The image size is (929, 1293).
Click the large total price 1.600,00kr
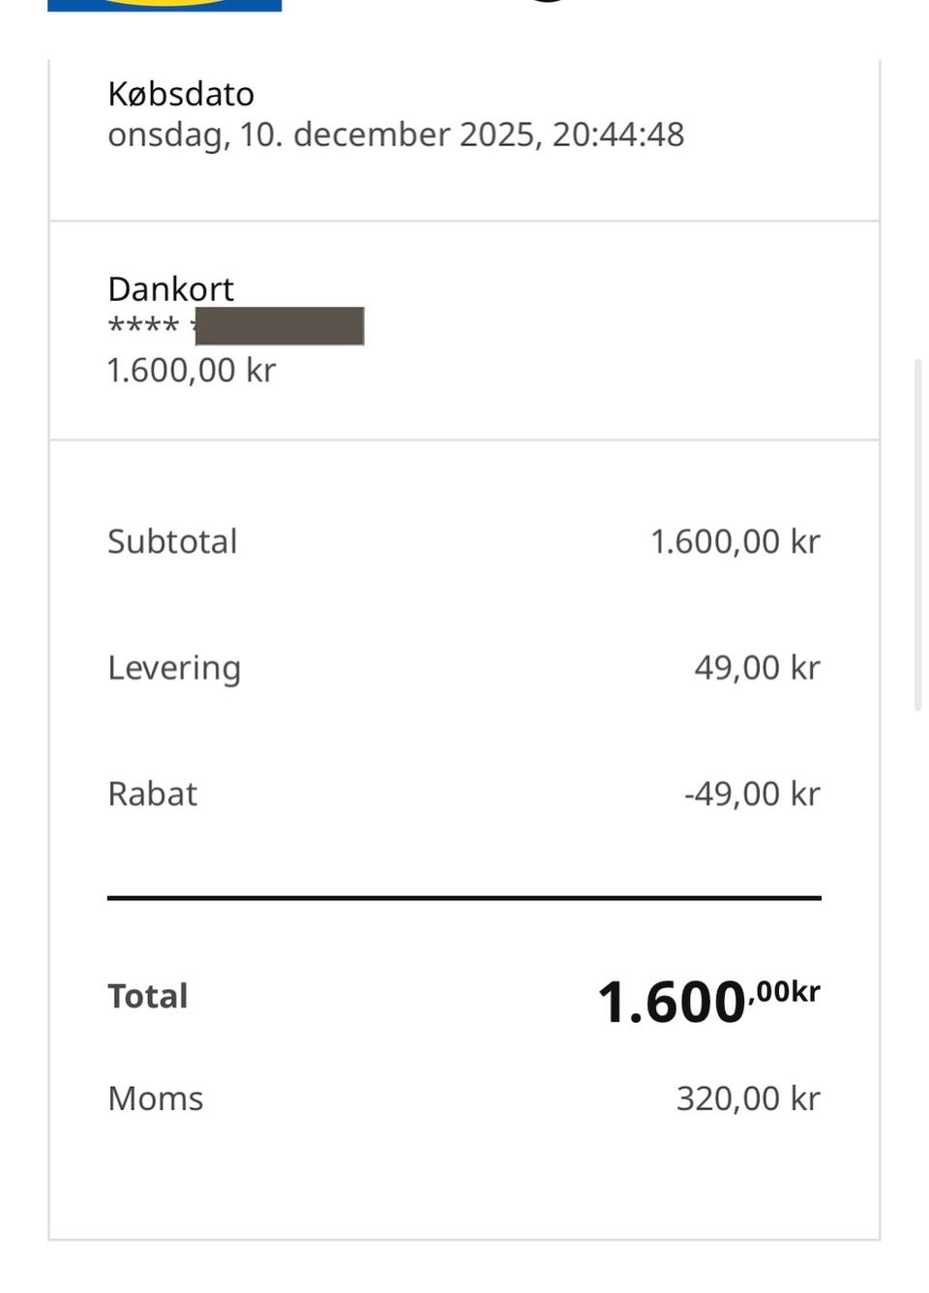pos(708,1000)
